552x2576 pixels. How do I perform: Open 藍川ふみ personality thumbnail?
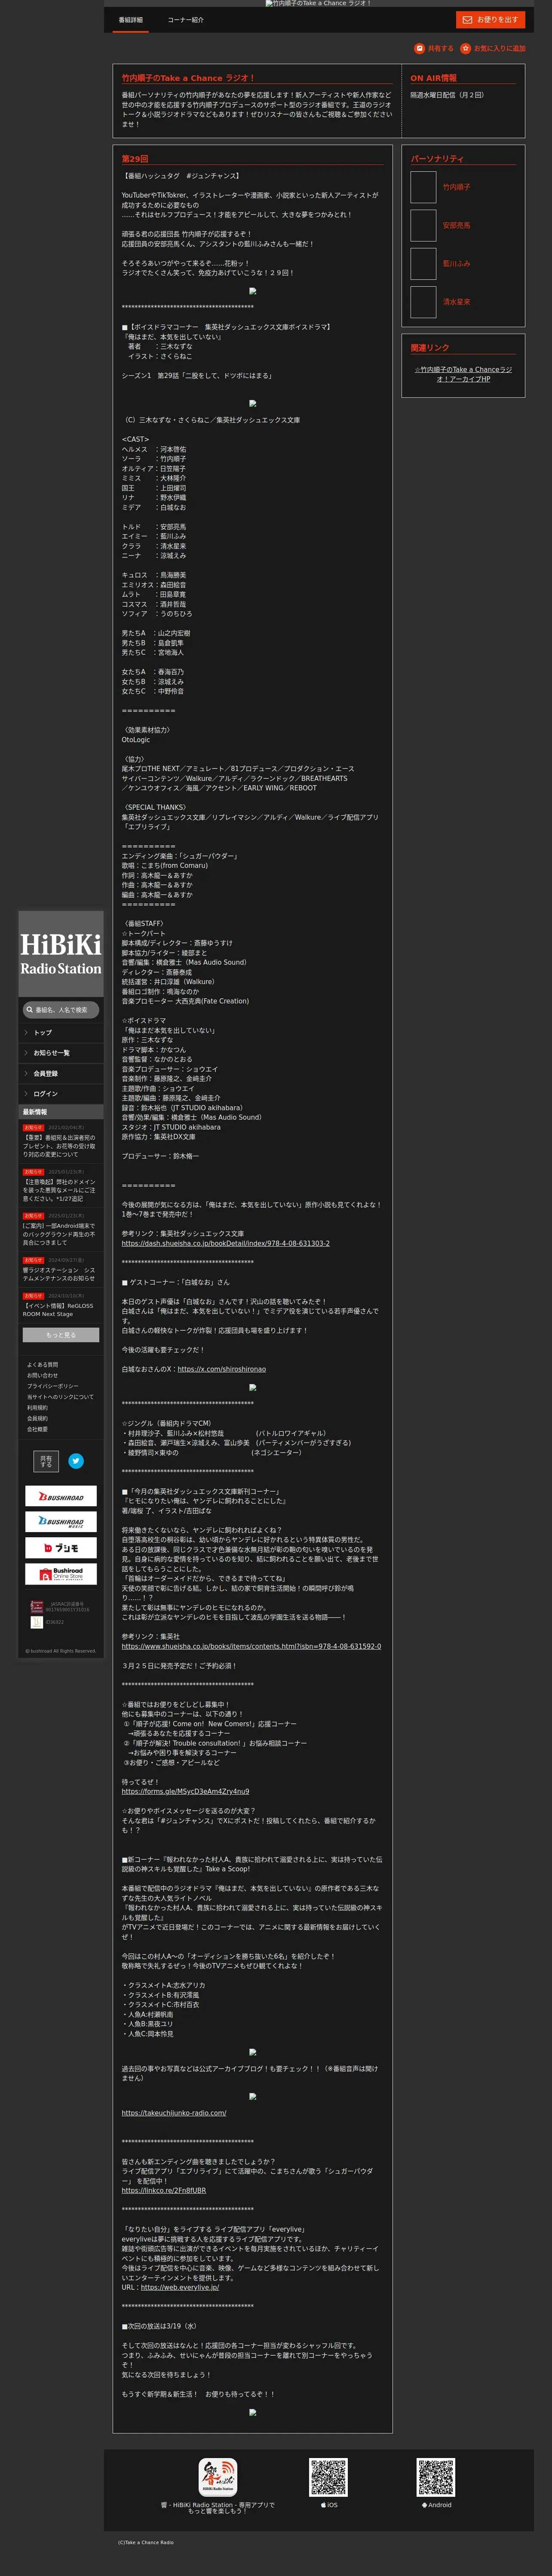pyautogui.click(x=423, y=263)
